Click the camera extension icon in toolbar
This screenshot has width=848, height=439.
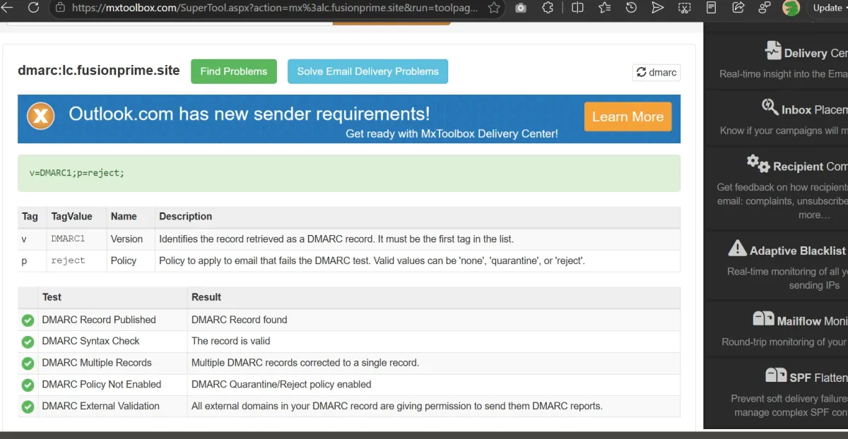pos(521,8)
